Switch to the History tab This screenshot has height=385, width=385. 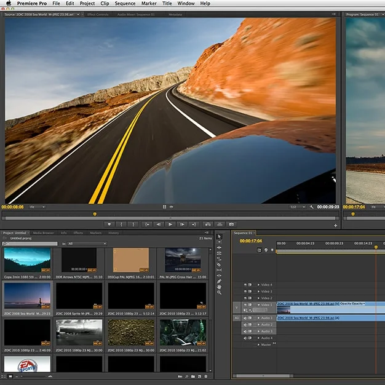[x=113, y=232]
